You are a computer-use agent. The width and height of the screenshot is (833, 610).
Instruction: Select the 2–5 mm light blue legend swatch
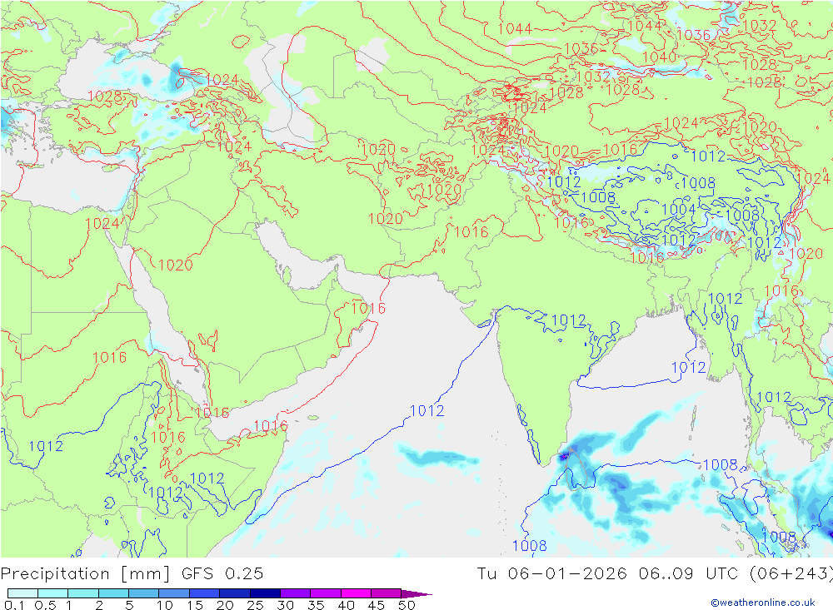pyautogui.click(x=113, y=593)
